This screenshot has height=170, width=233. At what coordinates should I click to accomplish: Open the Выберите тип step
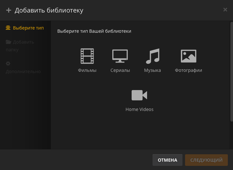click(28, 28)
